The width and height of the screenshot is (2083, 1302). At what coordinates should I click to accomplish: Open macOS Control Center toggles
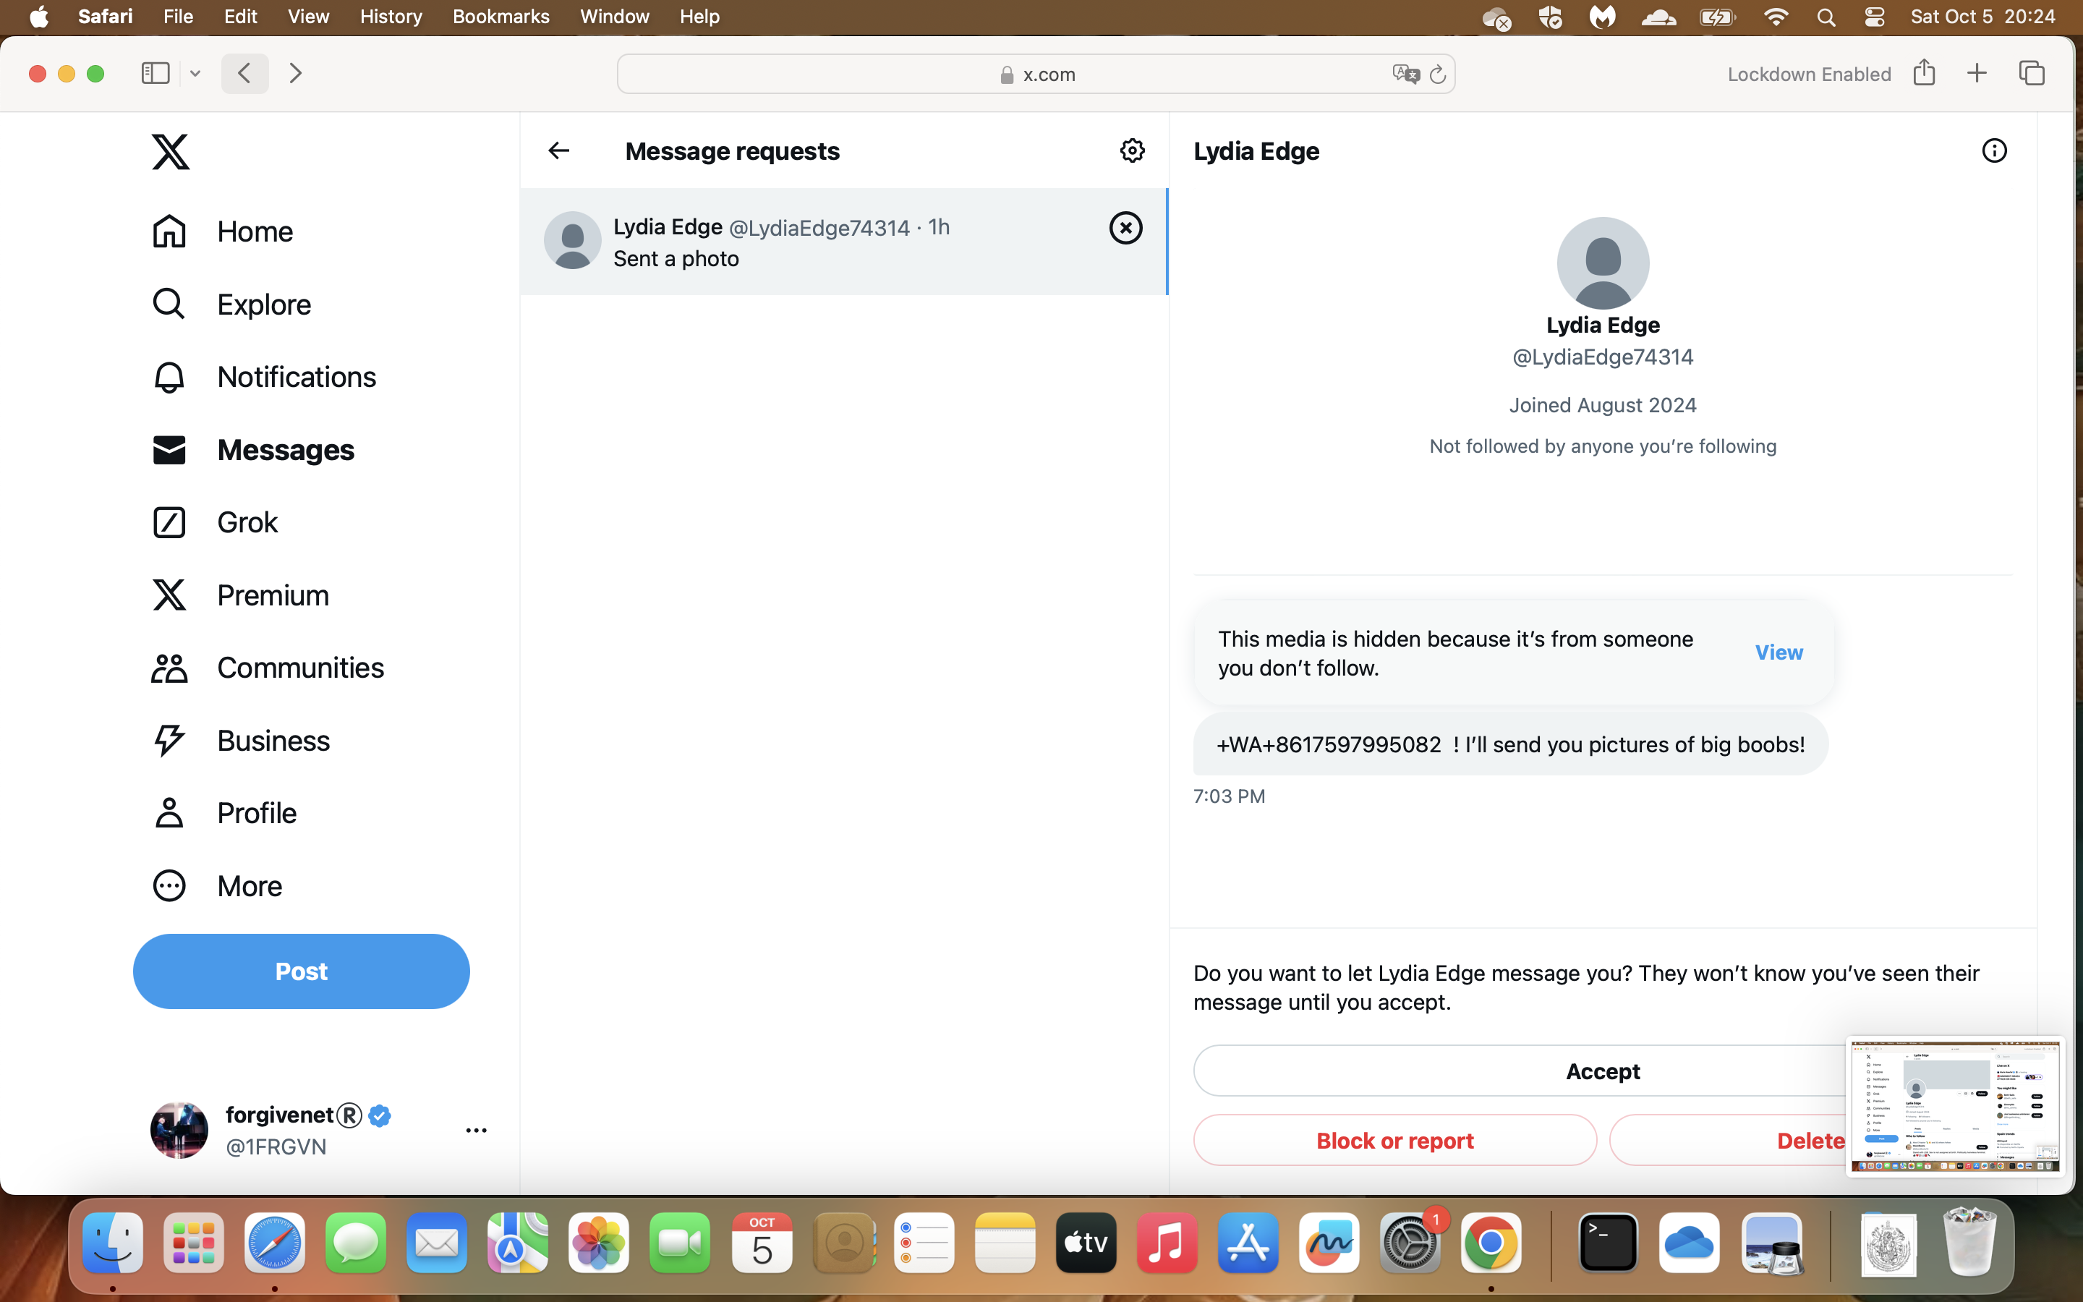click(x=1874, y=17)
